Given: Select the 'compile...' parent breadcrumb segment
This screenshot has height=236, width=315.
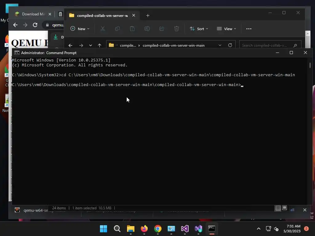Looking at the screenshot, I should [x=128, y=45].
